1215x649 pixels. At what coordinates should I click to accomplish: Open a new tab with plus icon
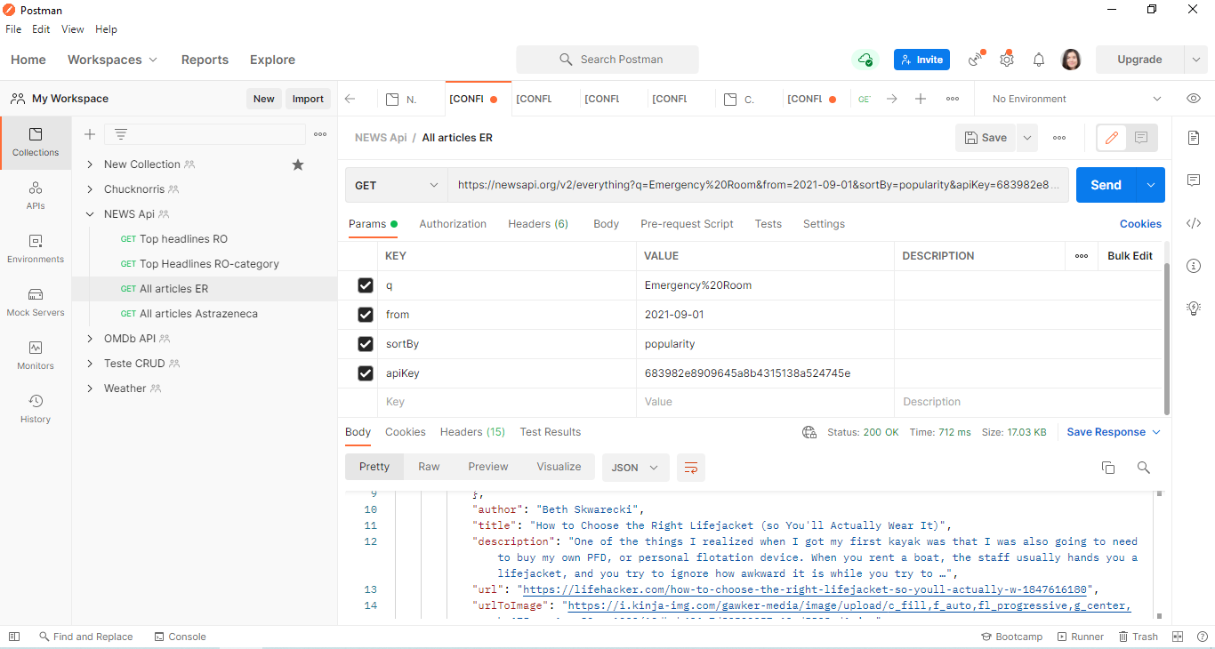coord(921,99)
